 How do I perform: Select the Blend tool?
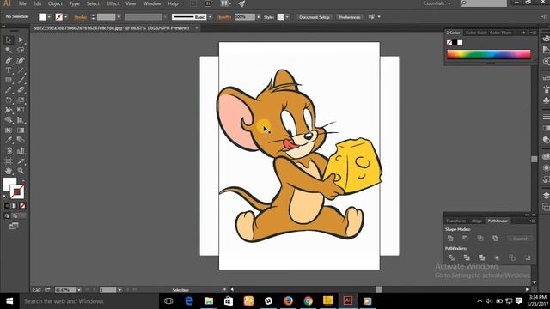point(21,141)
